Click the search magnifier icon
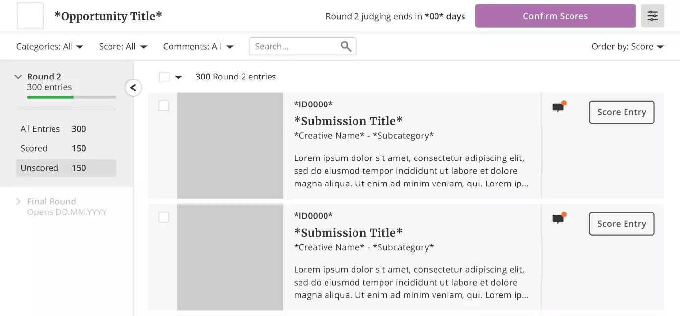Viewport: 680px width, 316px height. [x=346, y=46]
